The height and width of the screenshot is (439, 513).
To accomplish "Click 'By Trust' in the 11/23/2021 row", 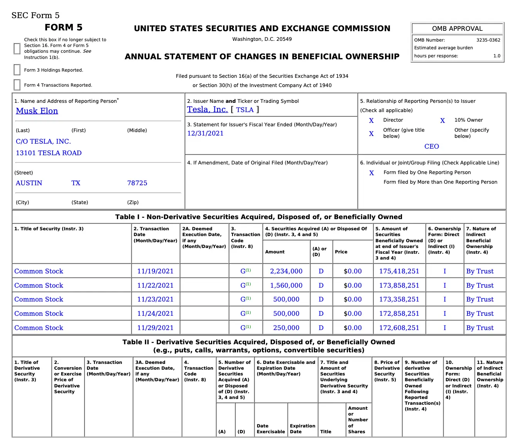I will (x=480, y=299).
